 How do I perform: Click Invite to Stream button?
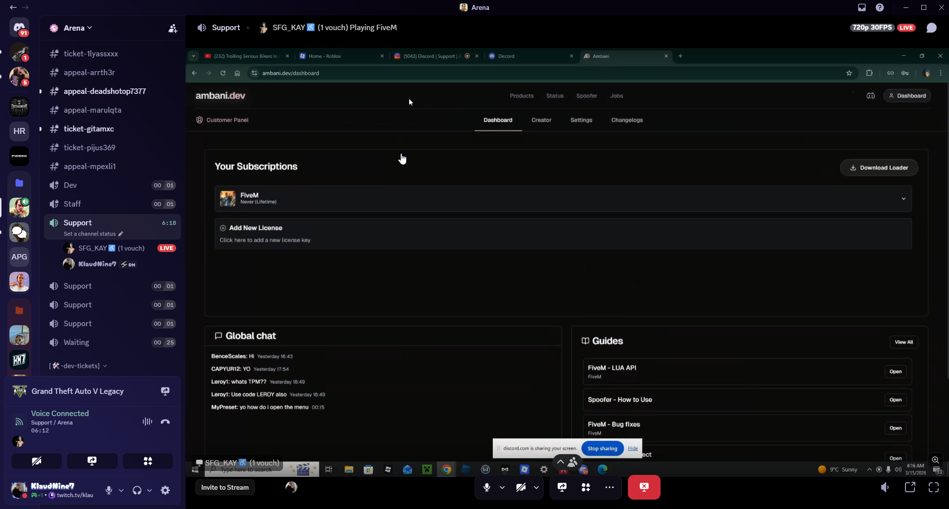pyautogui.click(x=225, y=487)
